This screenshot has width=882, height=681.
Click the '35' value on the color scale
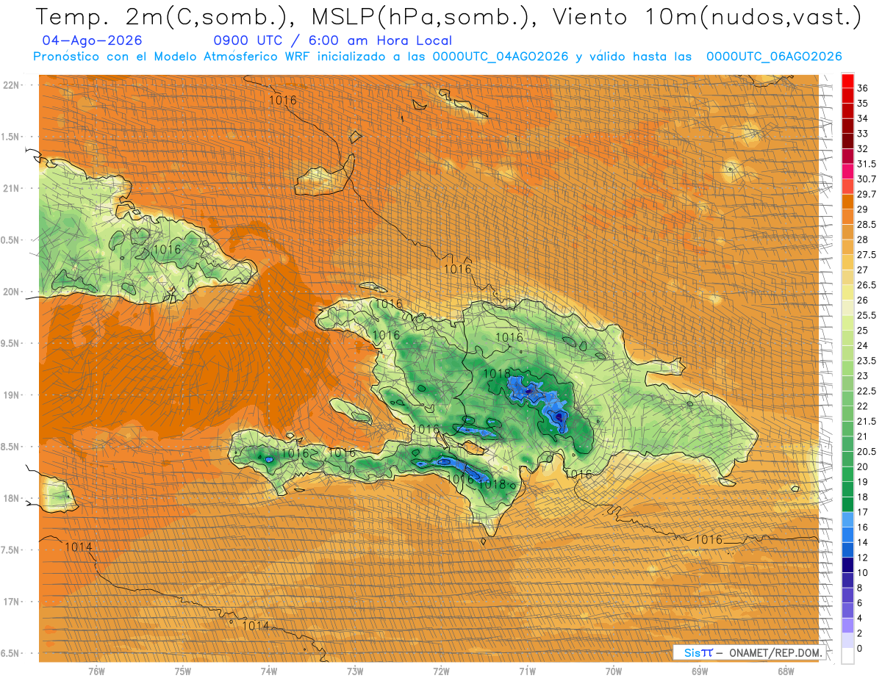(x=862, y=104)
